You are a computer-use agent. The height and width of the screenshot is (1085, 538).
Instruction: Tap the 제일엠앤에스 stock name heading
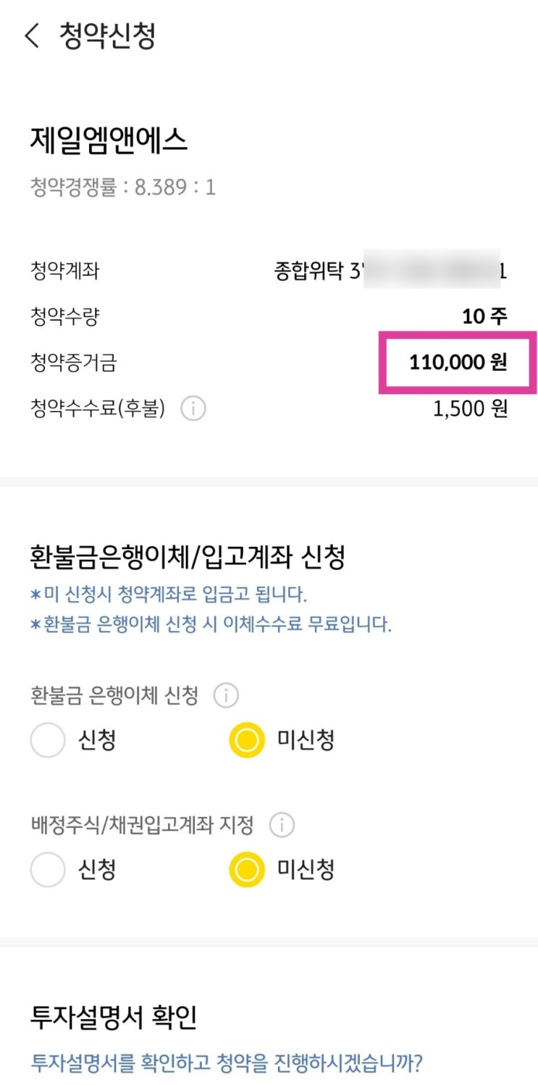(109, 140)
